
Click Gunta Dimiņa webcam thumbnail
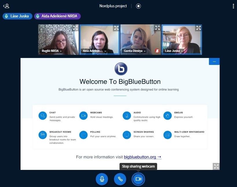pos(140,39)
